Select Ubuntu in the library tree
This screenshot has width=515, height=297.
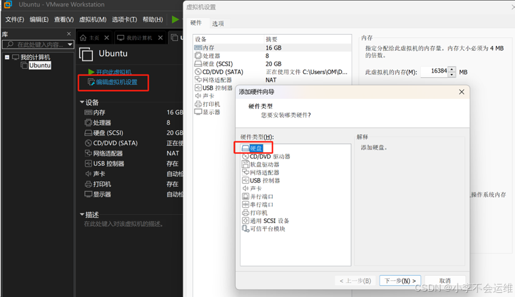click(40, 66)
